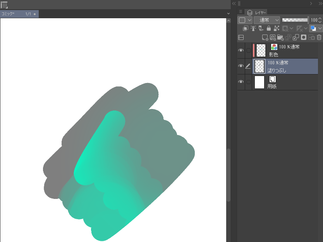Click the merge with layer below icon

[x=296, y=37]
